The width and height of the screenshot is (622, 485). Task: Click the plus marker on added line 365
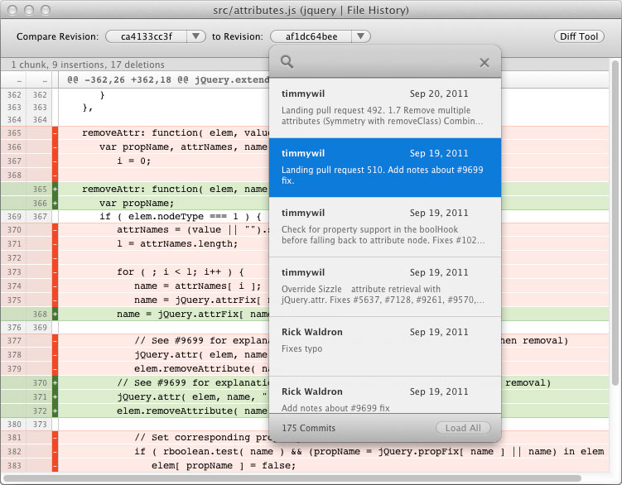pos(55,190)
